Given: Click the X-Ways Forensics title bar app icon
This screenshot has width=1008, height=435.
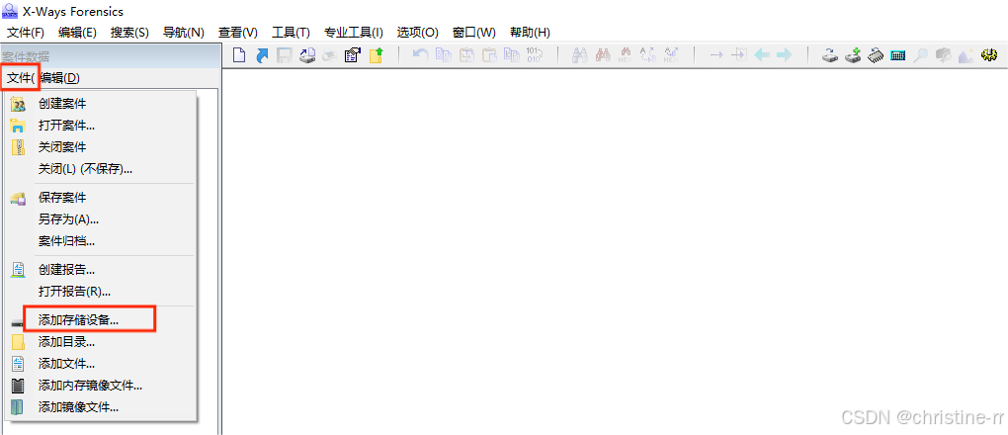Looking at the screenshot, I should coord(10,11).
